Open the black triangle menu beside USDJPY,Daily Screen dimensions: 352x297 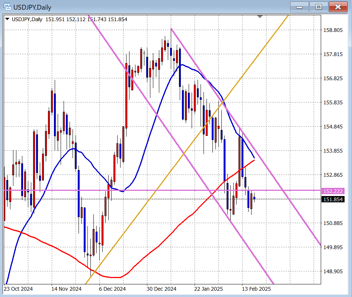7,19
